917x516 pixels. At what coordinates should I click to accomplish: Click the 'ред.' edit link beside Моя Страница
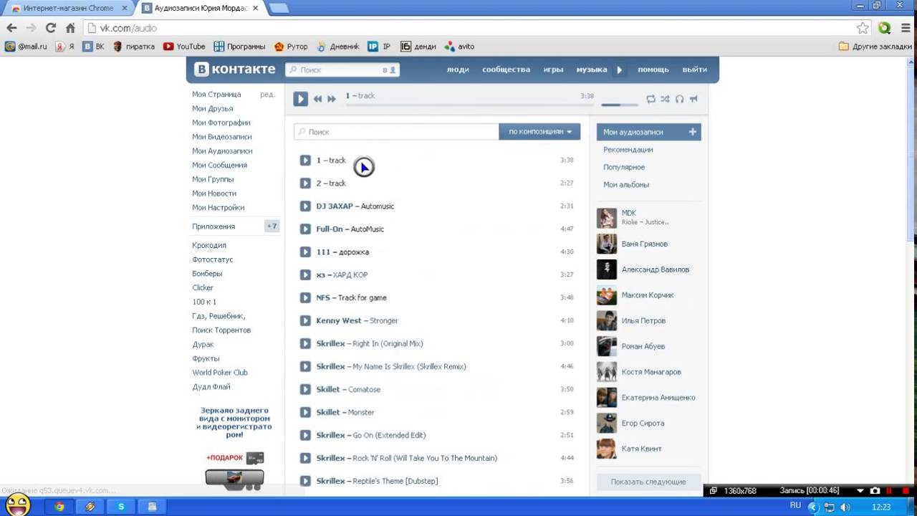[267, 95]
